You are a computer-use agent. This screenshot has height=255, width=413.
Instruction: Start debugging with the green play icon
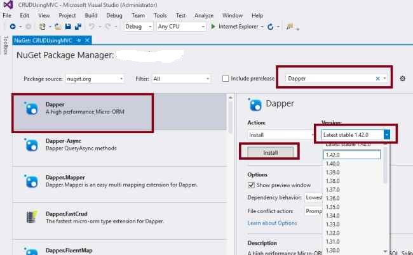pos(213,27)
